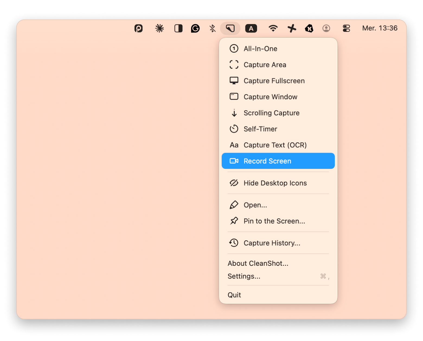Click the clock showing Mer. 13:36
This screenshot has width=423, height=341.
(x=380, y=28)
